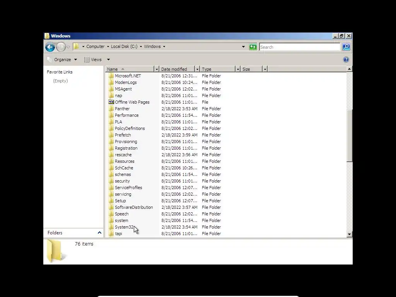Screen dimensions: 396x297
Task: Select the Prefetch folder icon
Action: point(111,135)
